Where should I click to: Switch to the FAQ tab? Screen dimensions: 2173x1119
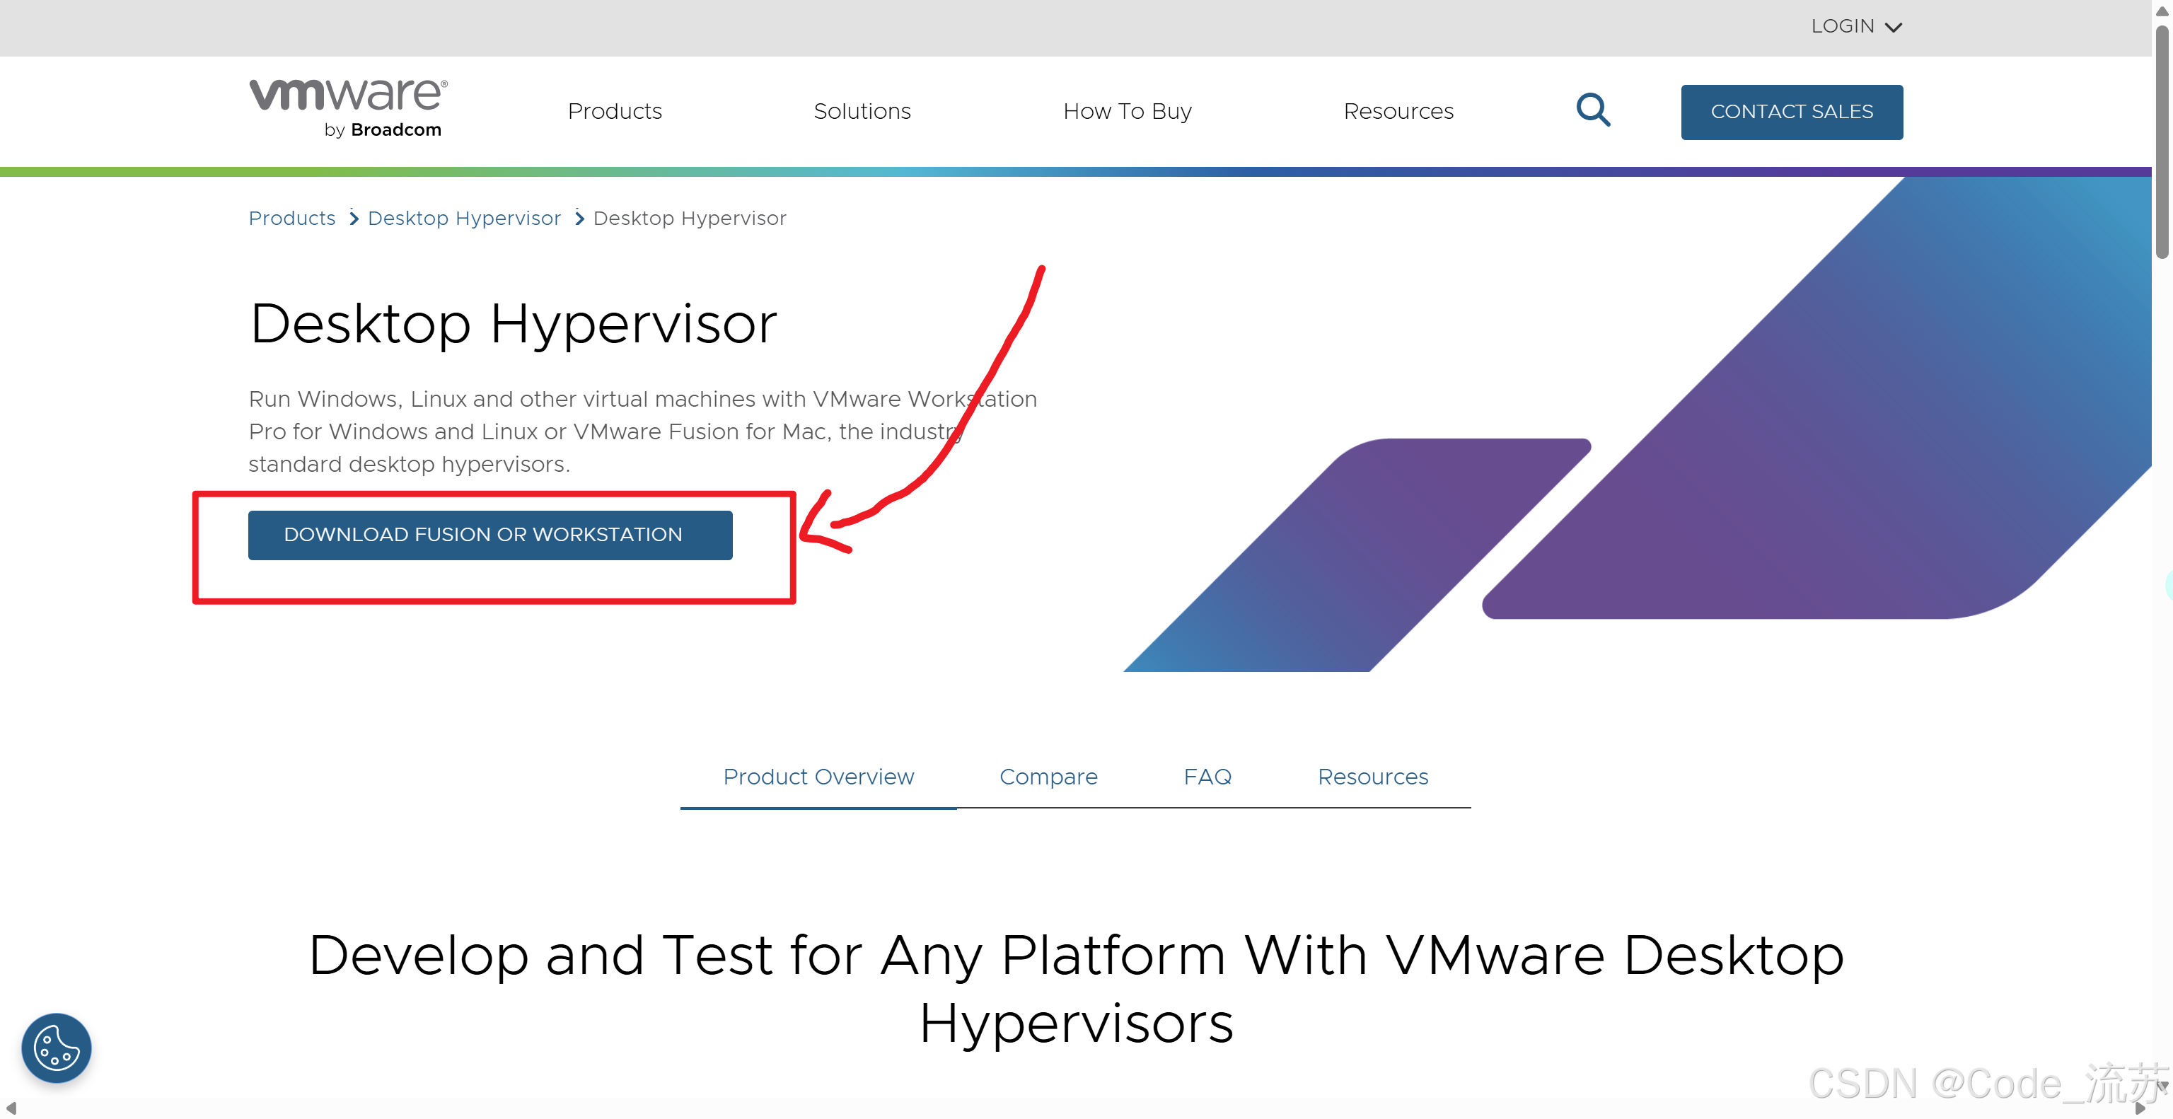[1207, 777]
